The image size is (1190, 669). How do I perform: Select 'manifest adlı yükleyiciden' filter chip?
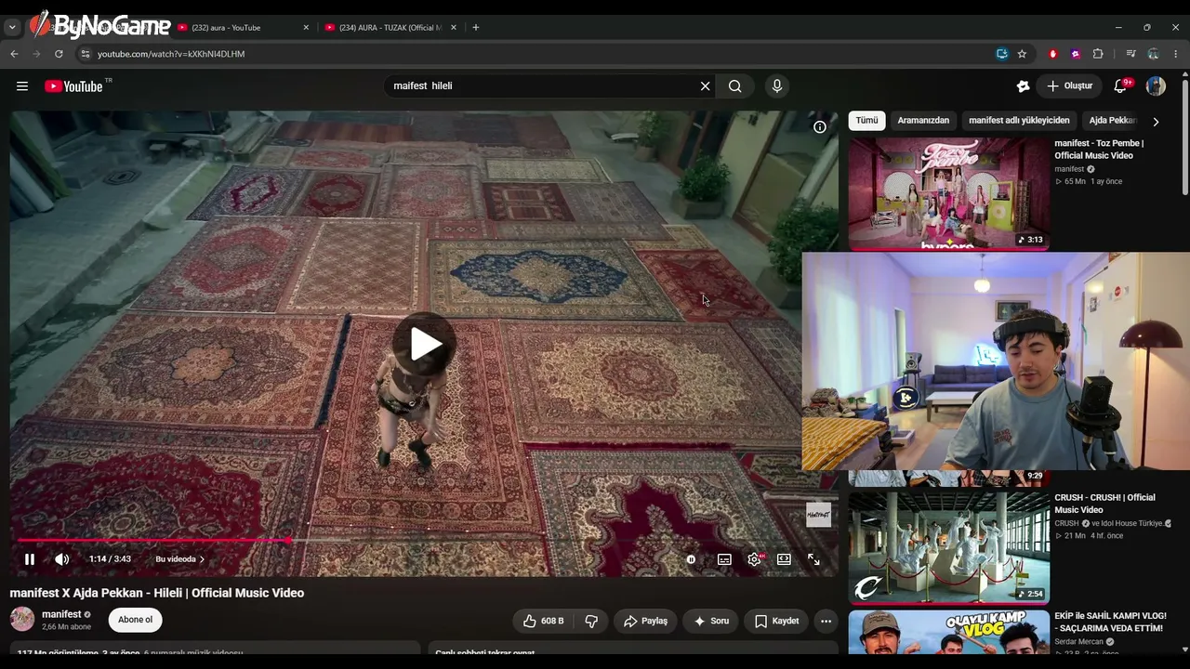pyautogui.click(x=1019, y=121)
